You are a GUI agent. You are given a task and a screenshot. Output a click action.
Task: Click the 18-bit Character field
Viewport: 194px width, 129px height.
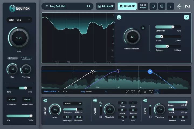click(x=78, y=117)
